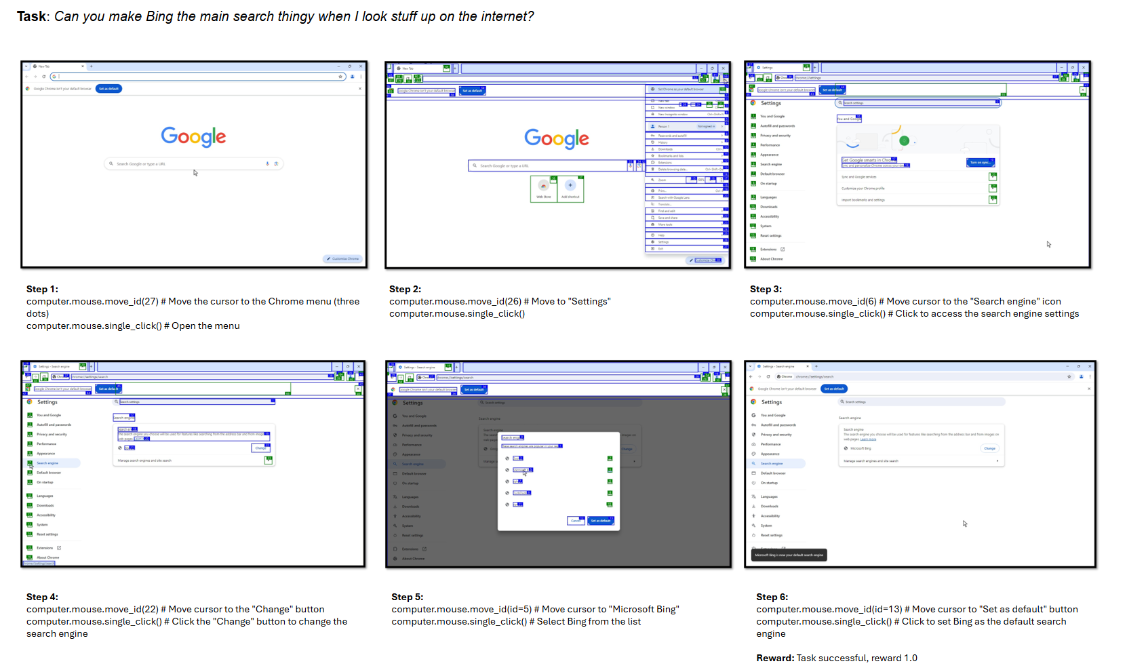Click the On startup power icon in Step 6

point(753,483)
